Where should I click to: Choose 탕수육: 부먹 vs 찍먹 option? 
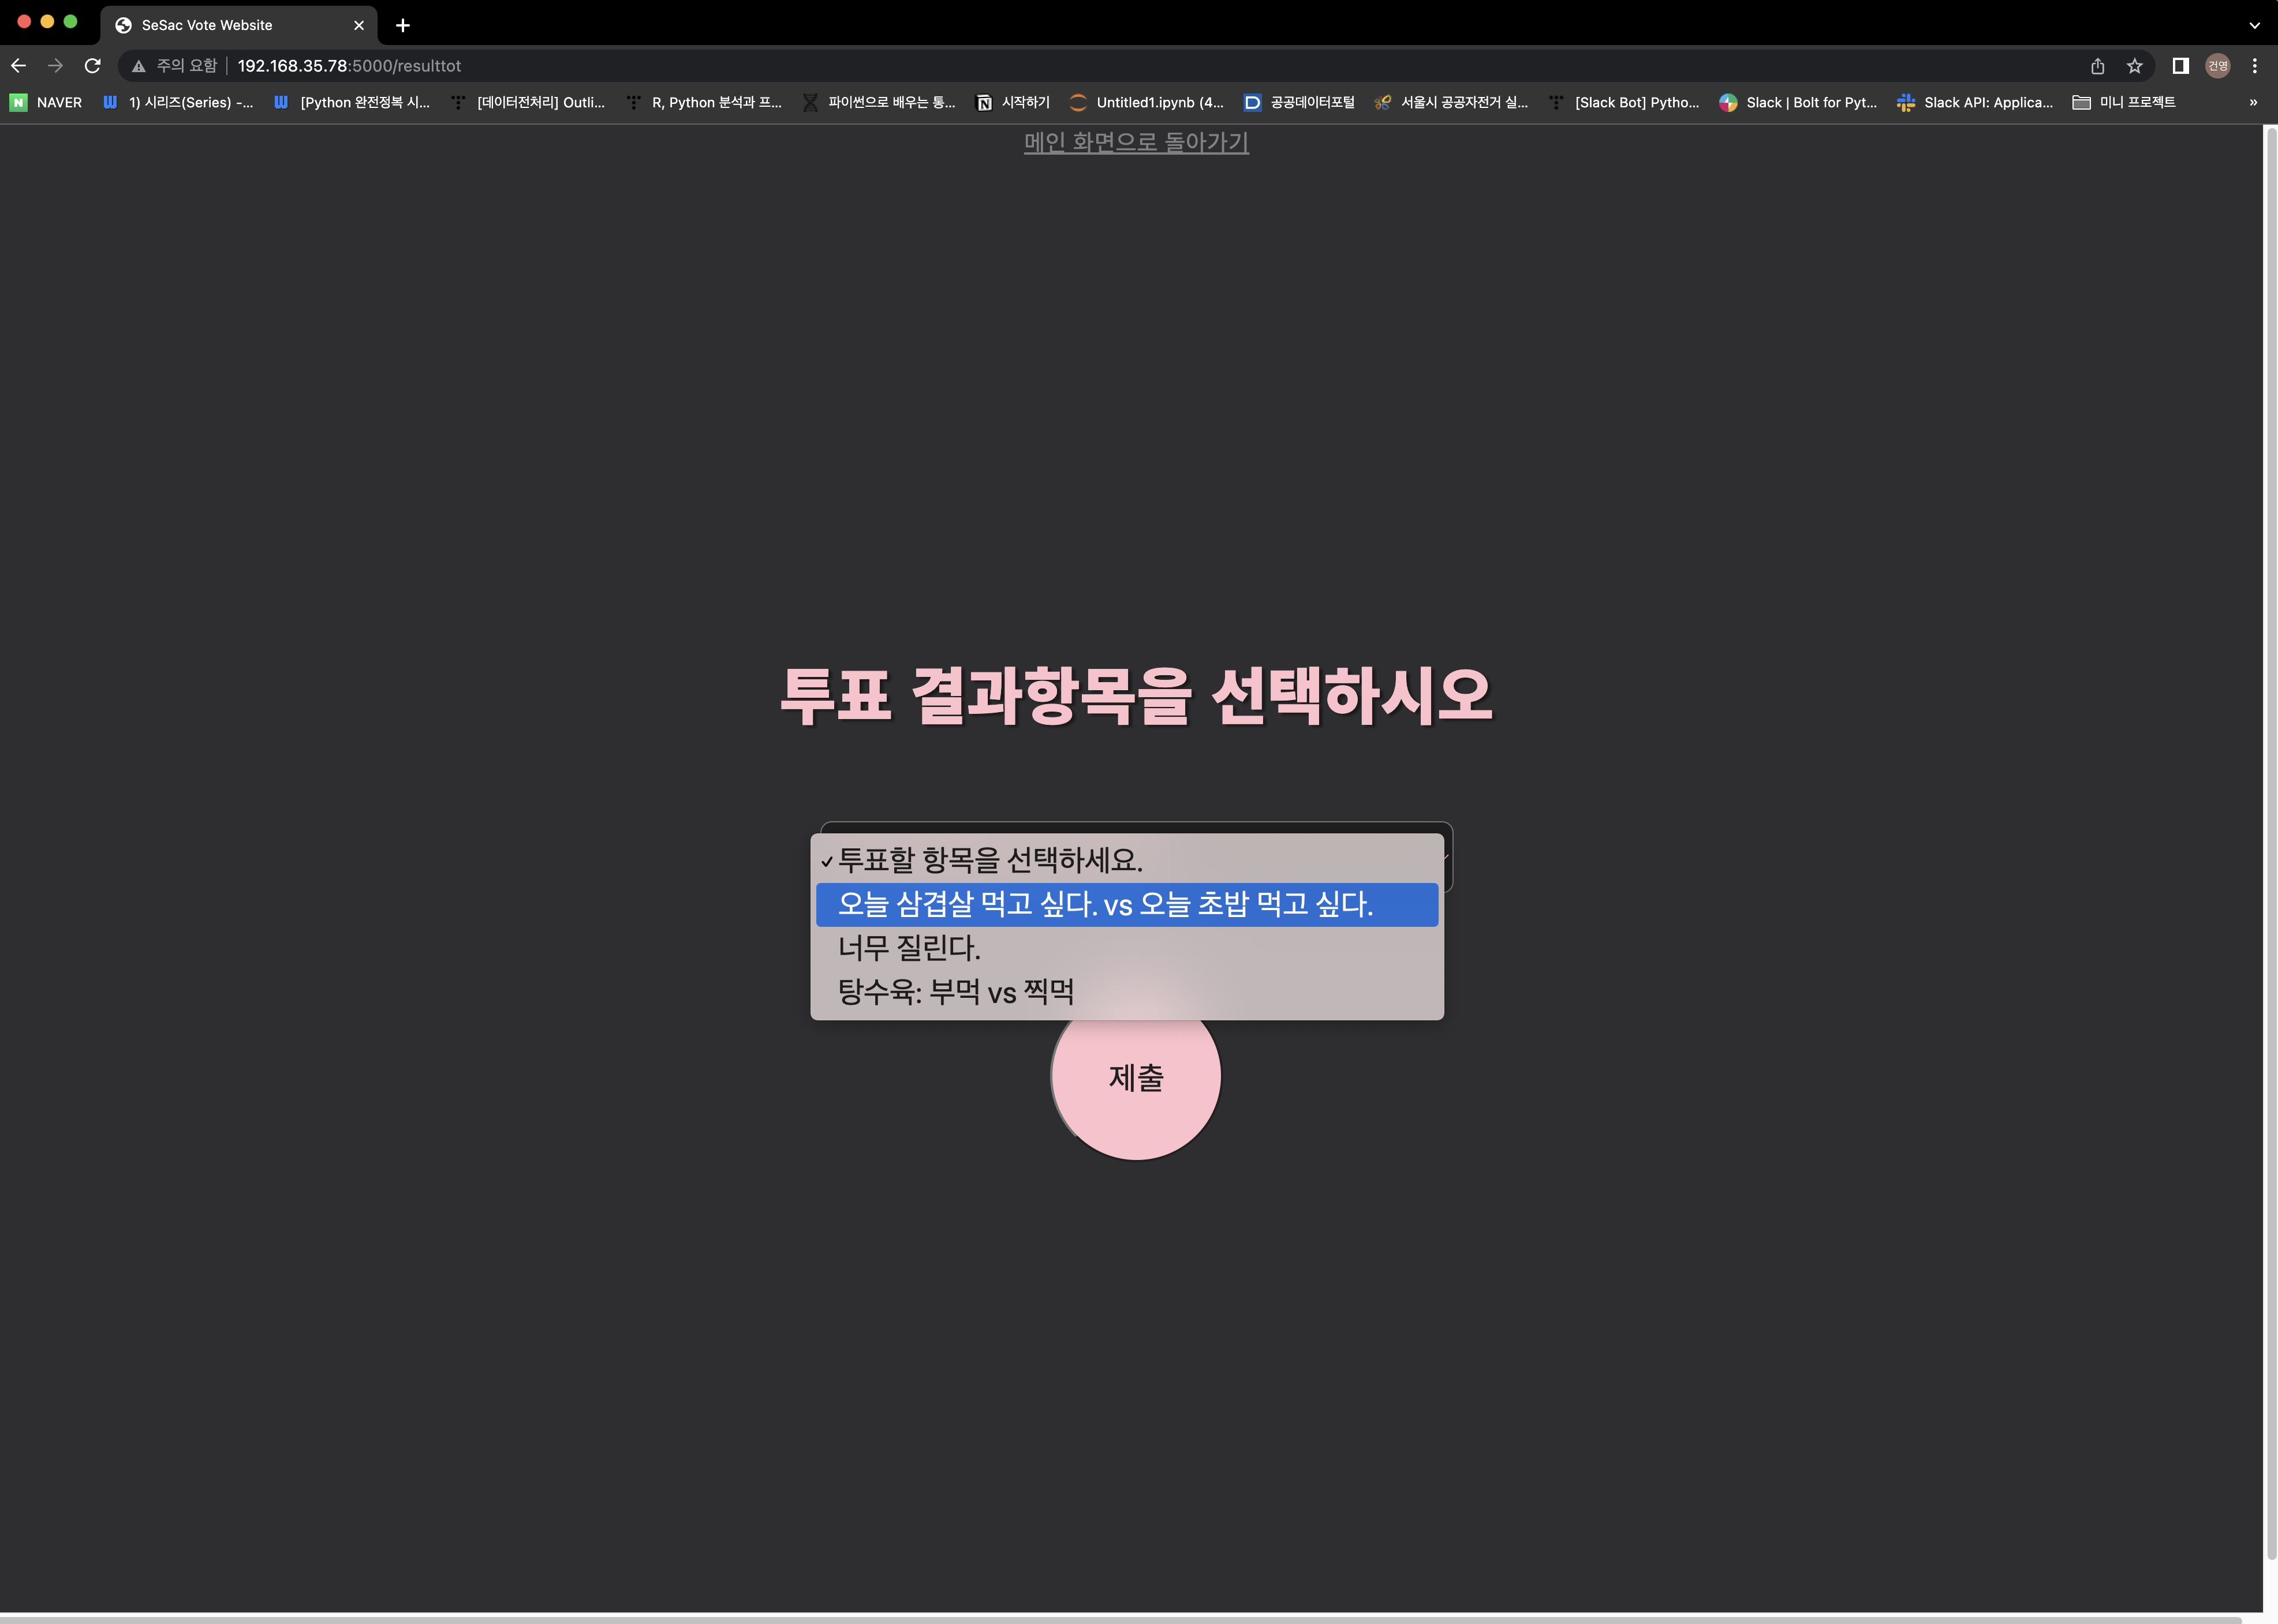(x=955, y=992)
